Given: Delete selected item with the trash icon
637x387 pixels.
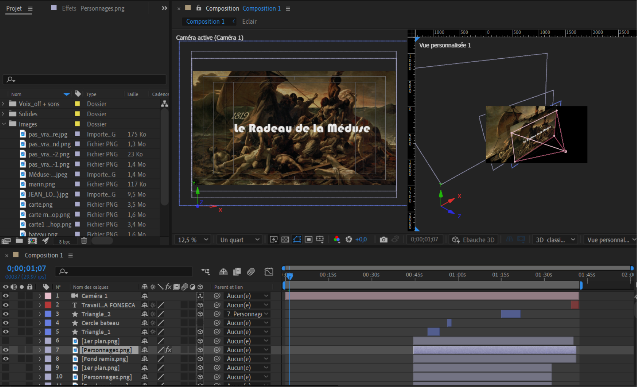Looking at the screenshot, I should (84, 241).
